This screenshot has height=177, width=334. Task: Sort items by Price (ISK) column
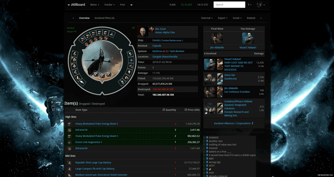(192, 110)
